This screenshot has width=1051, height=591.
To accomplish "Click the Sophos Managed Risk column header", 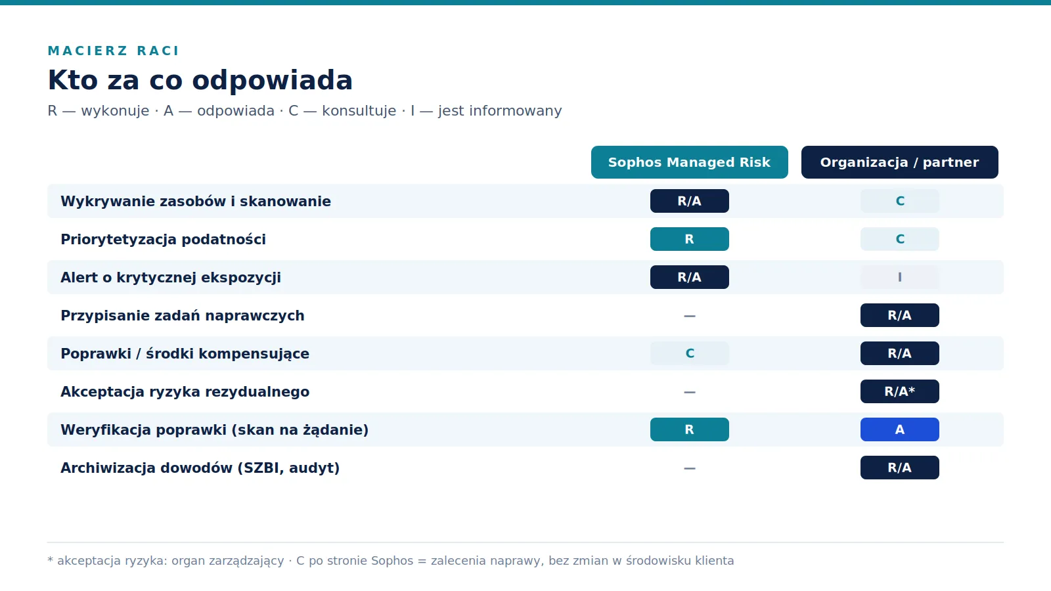I will coord(689,162).
